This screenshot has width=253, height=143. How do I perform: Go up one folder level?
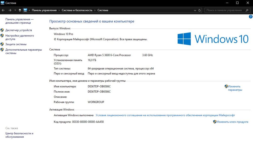click(20, 10)
